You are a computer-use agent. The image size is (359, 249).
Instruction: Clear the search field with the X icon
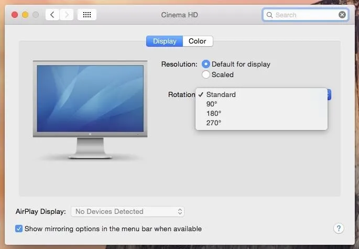click(x=342, y=15)
